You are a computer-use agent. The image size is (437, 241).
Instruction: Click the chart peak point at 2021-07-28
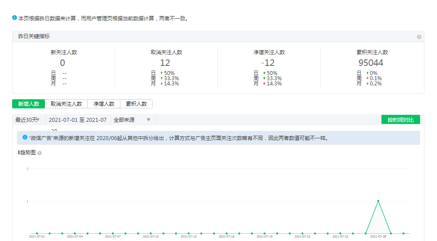coord(378,201)
